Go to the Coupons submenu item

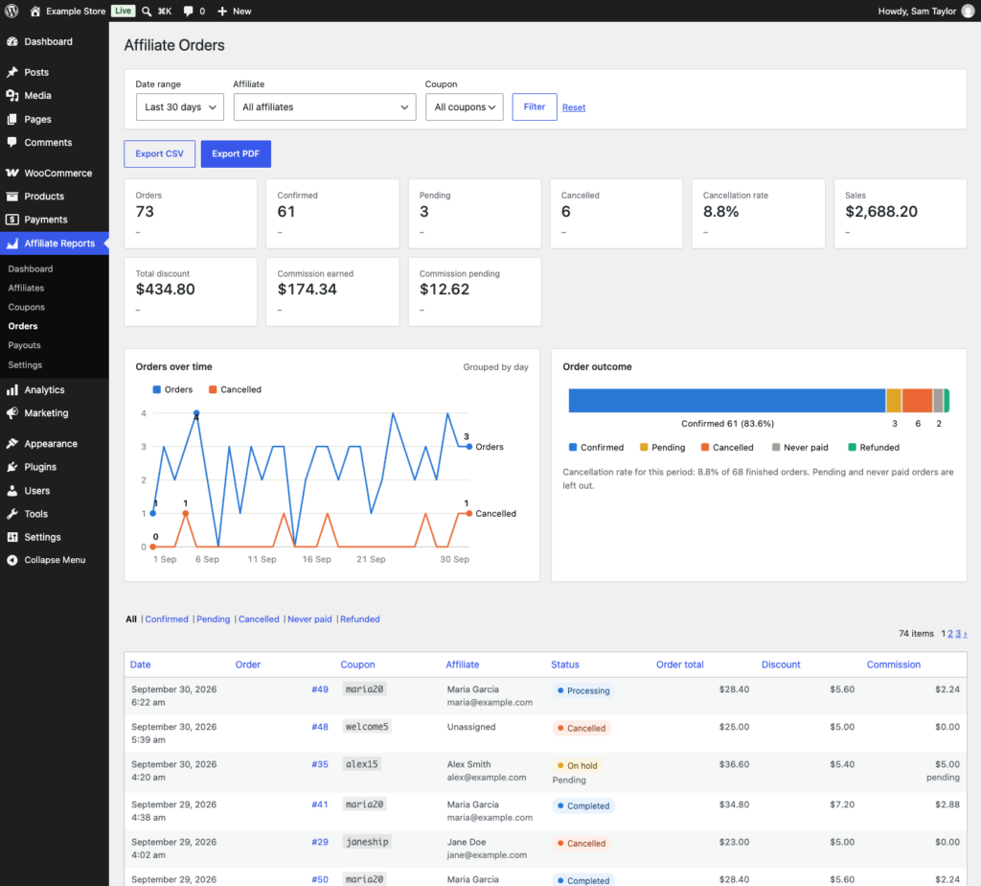pyautogui.click(x=26, y=307)
